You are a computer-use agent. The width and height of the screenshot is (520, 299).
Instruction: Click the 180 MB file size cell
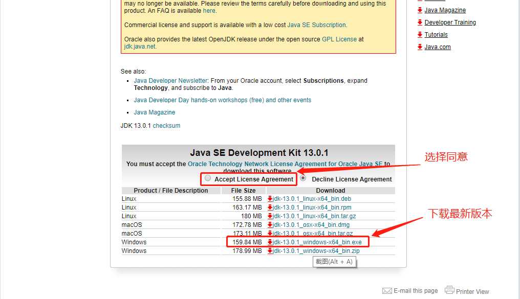coord(251,216)
